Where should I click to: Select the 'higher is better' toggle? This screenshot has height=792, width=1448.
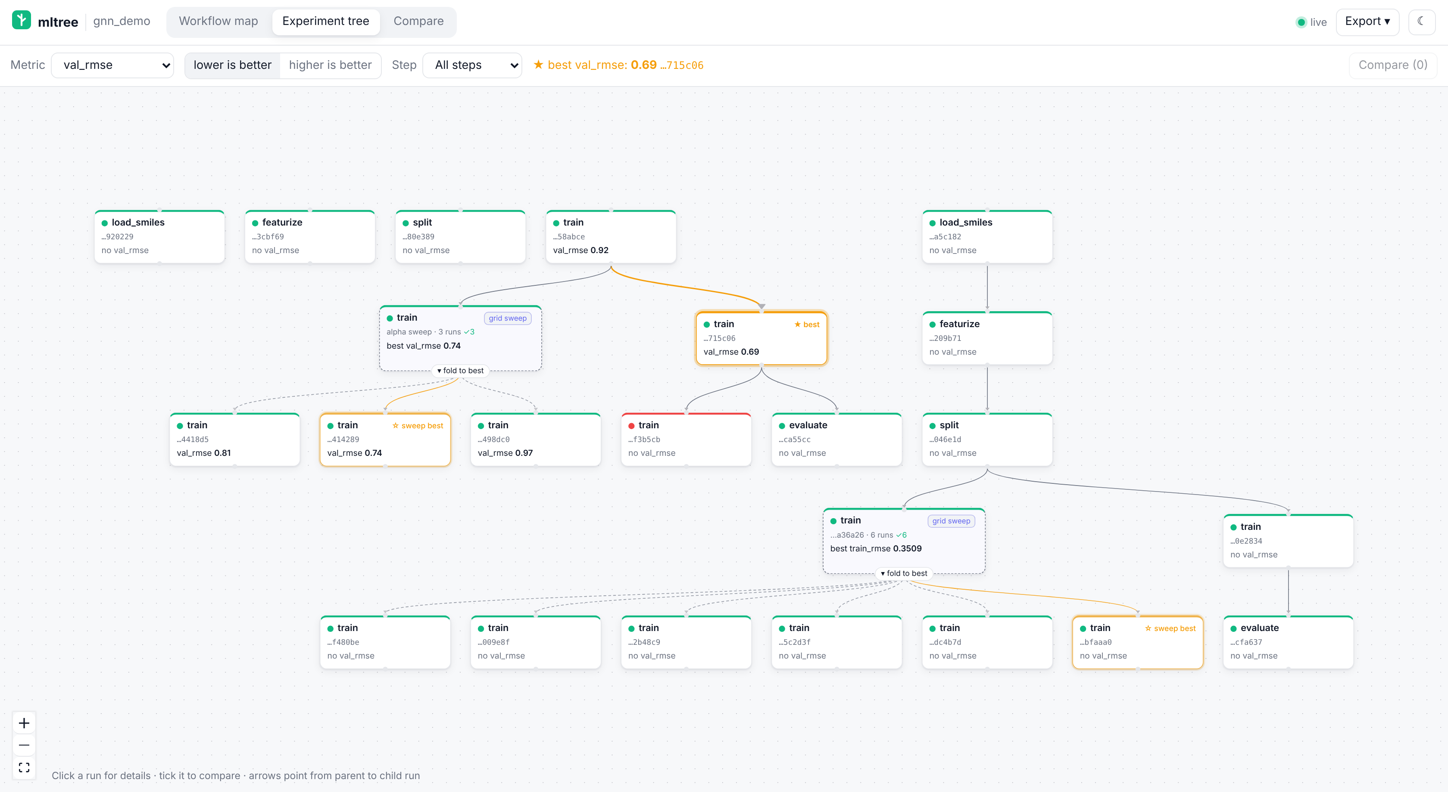(330, 65)
